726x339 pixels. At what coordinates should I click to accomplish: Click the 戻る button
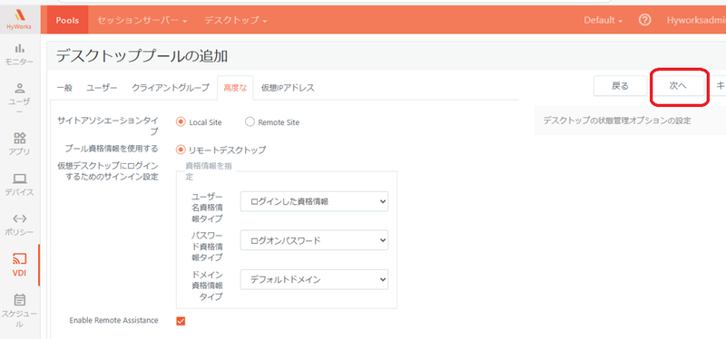click(x=620, y=86)
